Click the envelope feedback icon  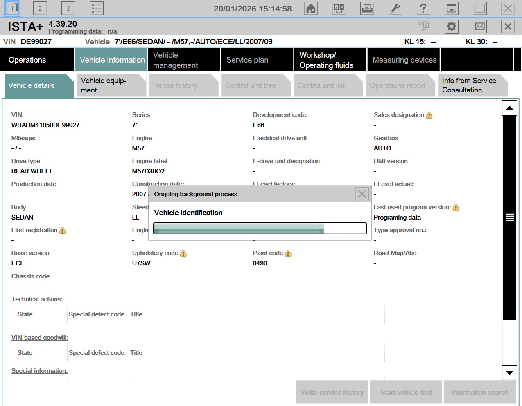point(479,27)
